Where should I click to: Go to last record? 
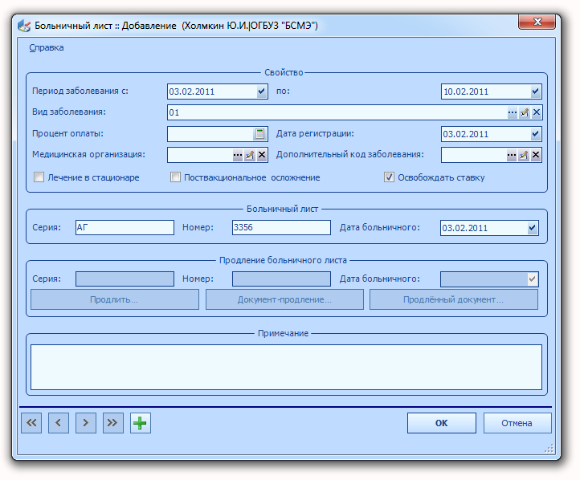point(112,423)
